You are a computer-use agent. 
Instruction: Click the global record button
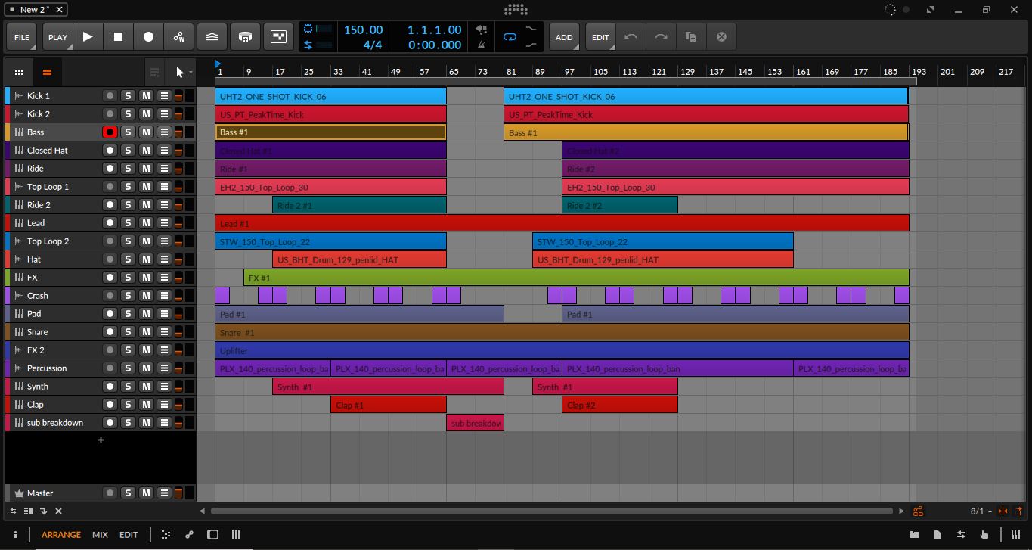tap(148, 36)
